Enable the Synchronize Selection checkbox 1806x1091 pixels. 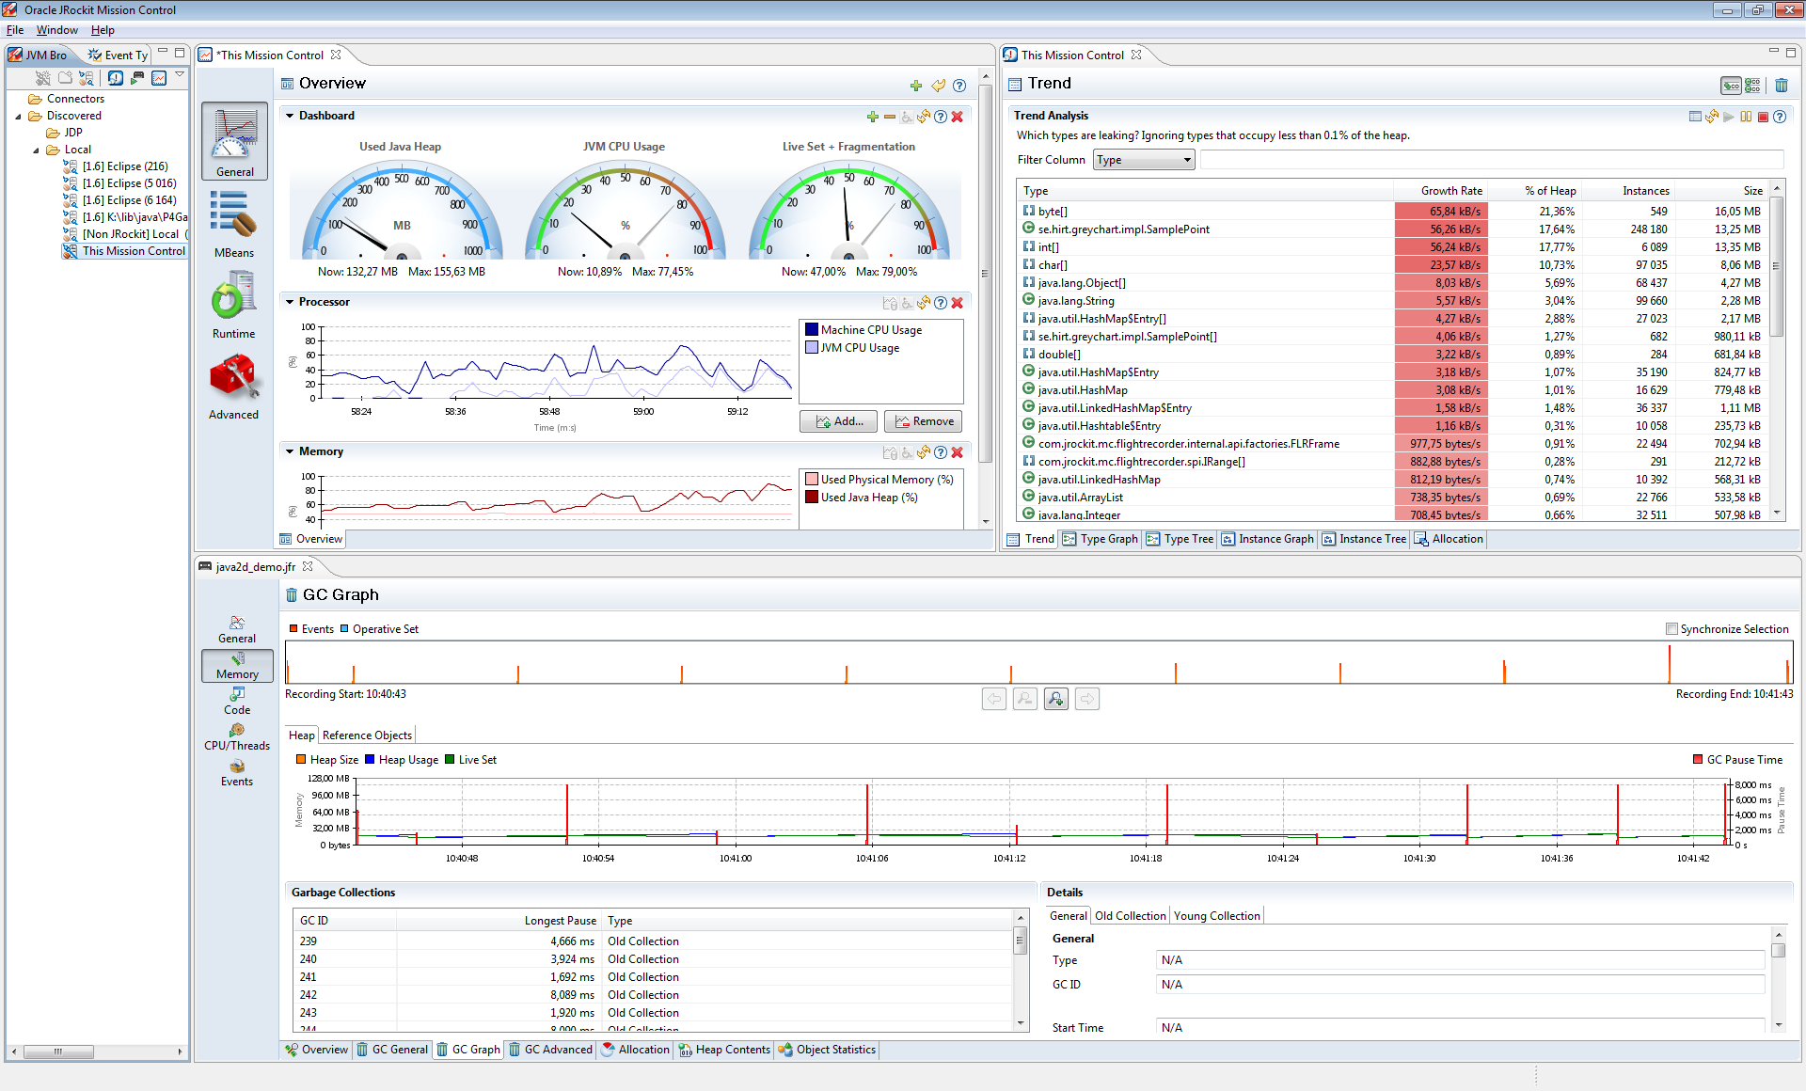pyautogui.click(x=1671, y=629)
